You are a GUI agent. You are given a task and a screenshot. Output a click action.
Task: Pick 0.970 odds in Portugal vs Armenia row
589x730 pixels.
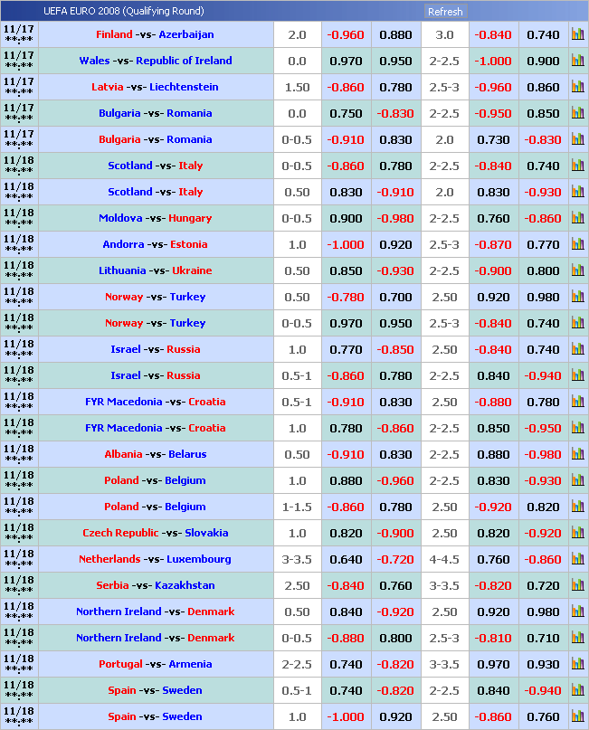point(492,665)
